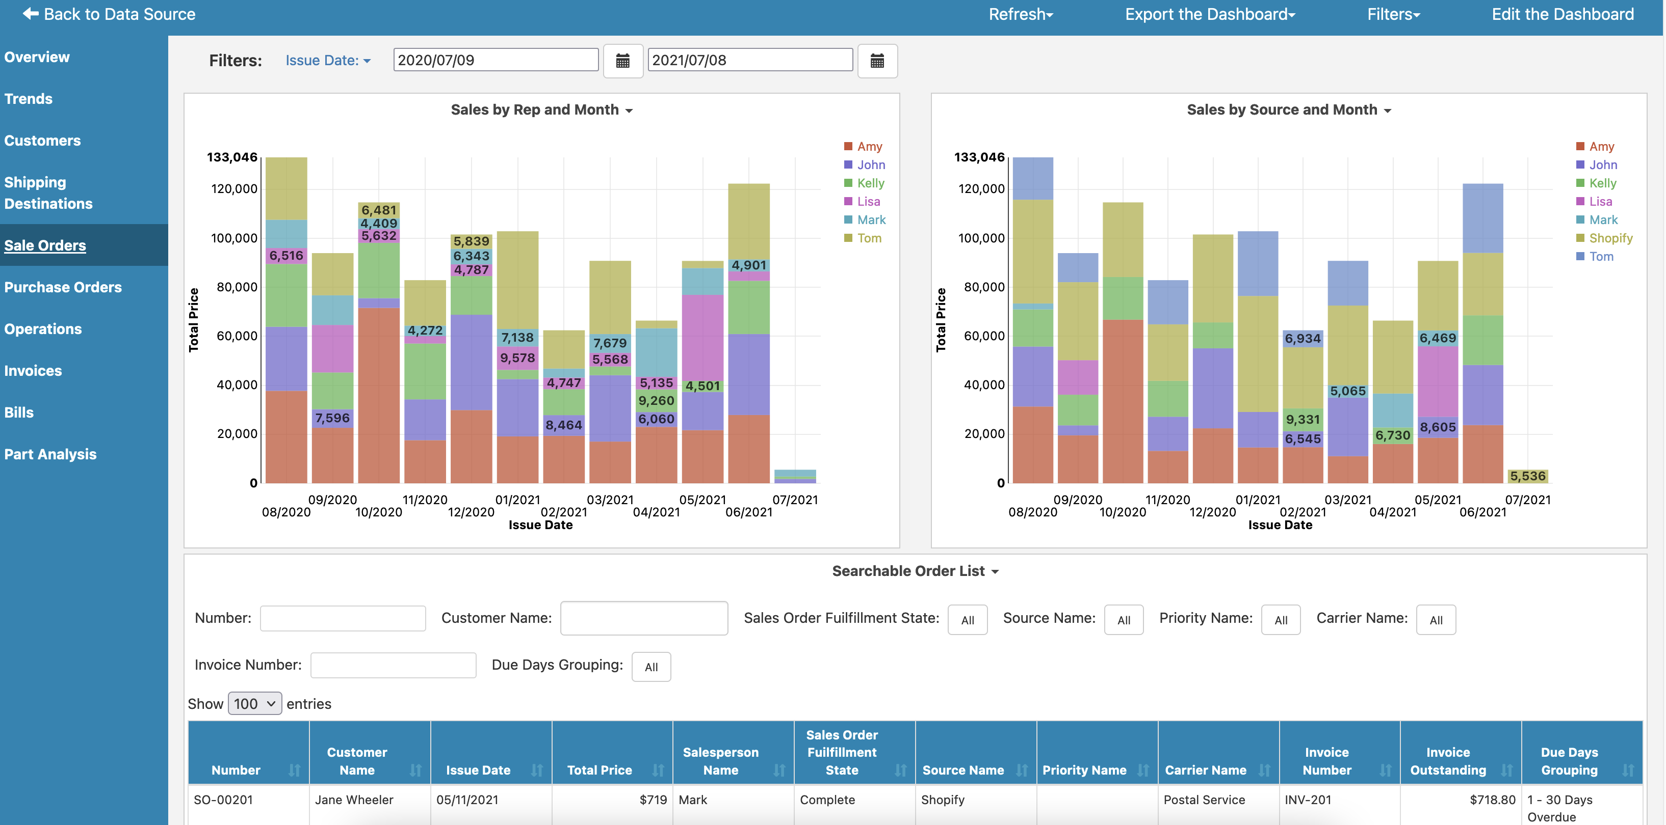Screen dimensions: 1666x825
Task: Click the Number search input field
Action: 342,618
